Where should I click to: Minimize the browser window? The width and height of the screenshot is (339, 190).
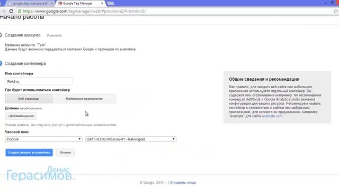[325, 3]
